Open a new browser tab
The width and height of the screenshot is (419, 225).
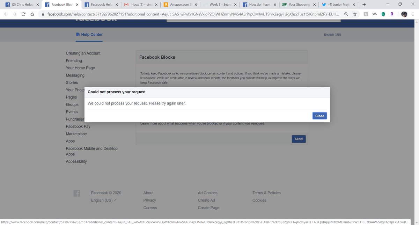tap(364, 5)
